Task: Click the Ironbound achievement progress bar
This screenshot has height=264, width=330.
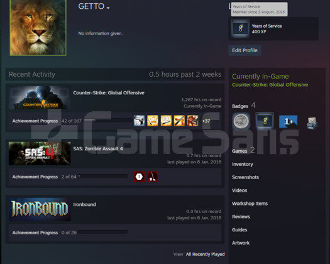Action: [x=102, y=232]
